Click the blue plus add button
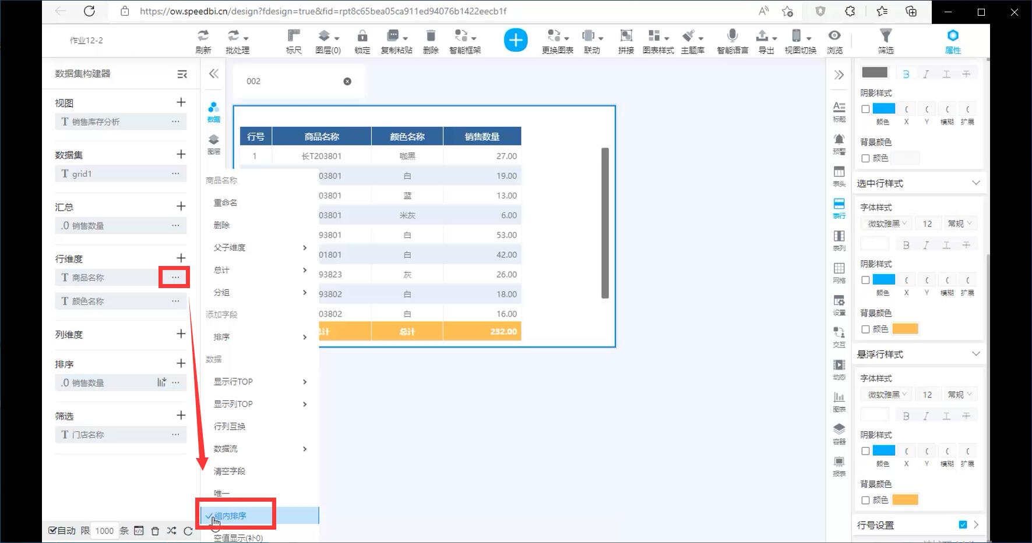The image size is (1032, 543). (x=515, y=40)
